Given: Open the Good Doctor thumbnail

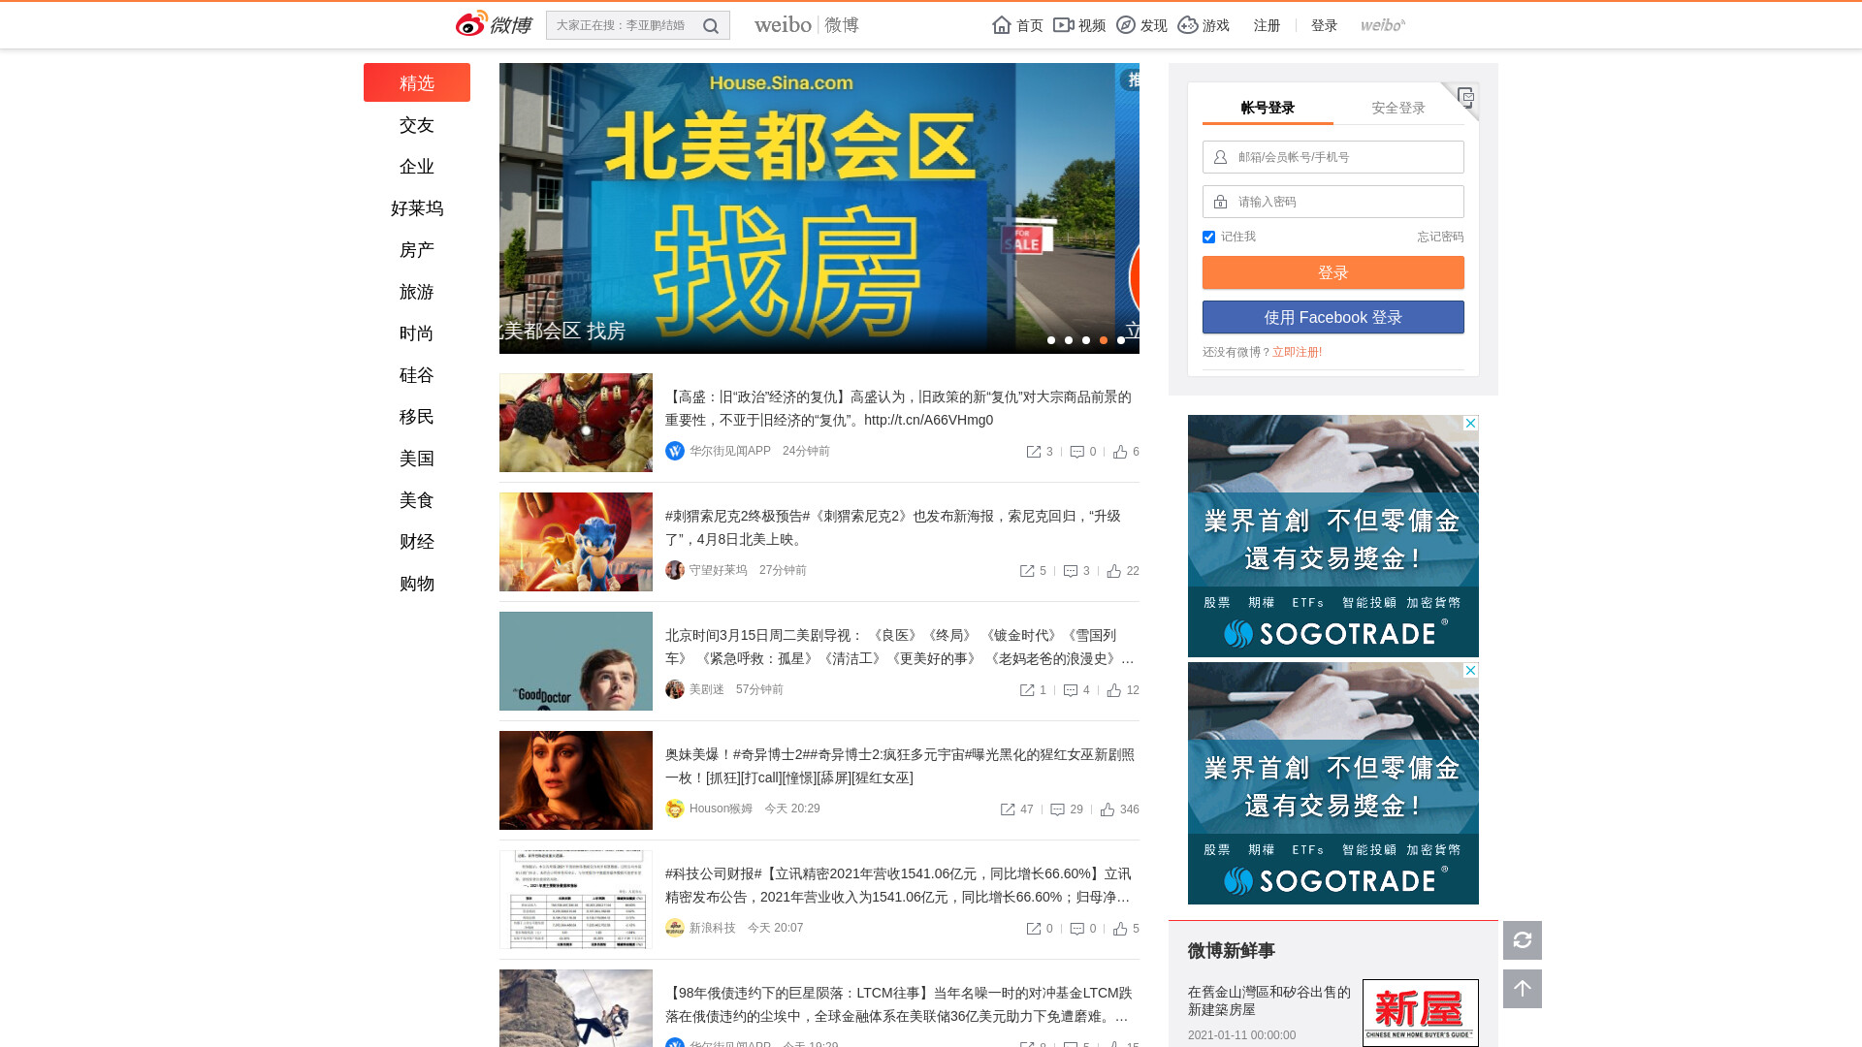Looking at the screenshot, I should (576, 661).
